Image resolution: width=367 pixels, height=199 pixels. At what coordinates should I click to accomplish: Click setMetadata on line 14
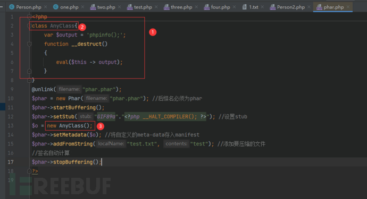click(70, 135)
